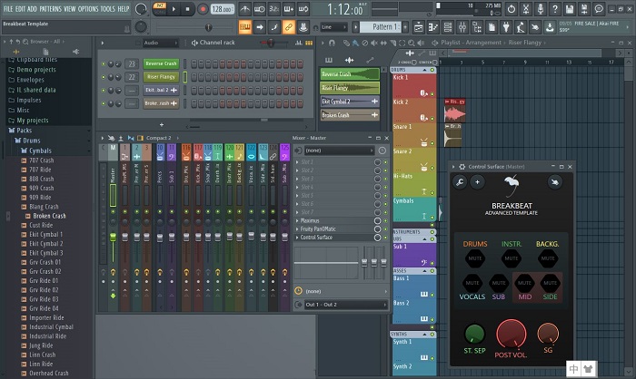Start playback with the Play button
The width and height of the screenshot is (636, 379).
coord(174,9)
